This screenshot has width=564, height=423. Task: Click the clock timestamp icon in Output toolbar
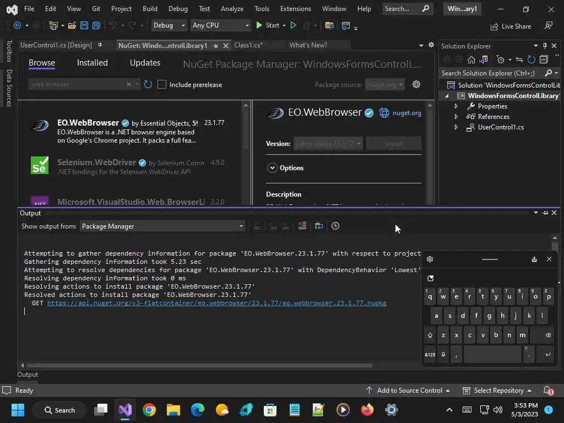click(x=335, y=226)
